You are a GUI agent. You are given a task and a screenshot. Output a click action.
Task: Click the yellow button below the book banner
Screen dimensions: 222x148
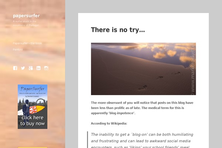point(33,147)
